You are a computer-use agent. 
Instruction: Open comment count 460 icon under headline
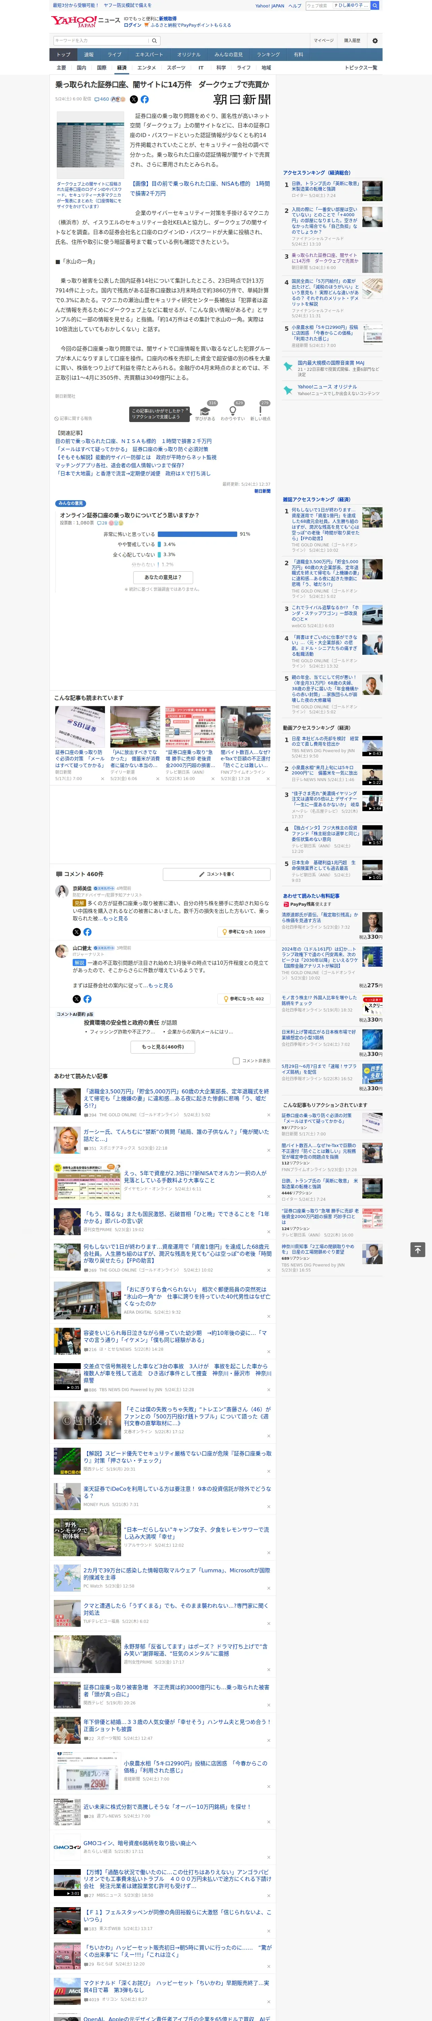pos(102,100)
